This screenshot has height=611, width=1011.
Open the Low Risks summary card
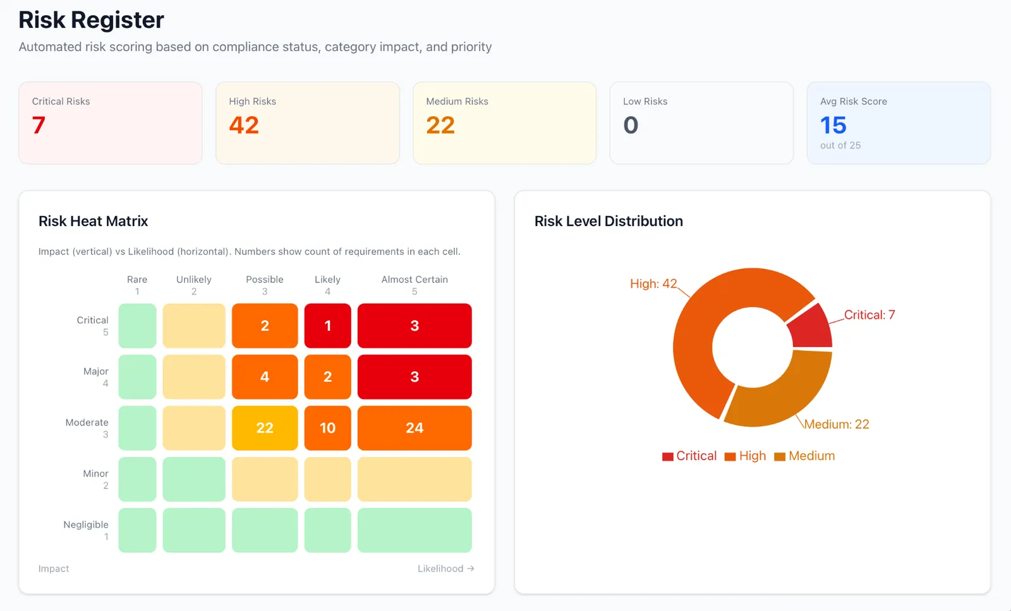tap(701, 123)
